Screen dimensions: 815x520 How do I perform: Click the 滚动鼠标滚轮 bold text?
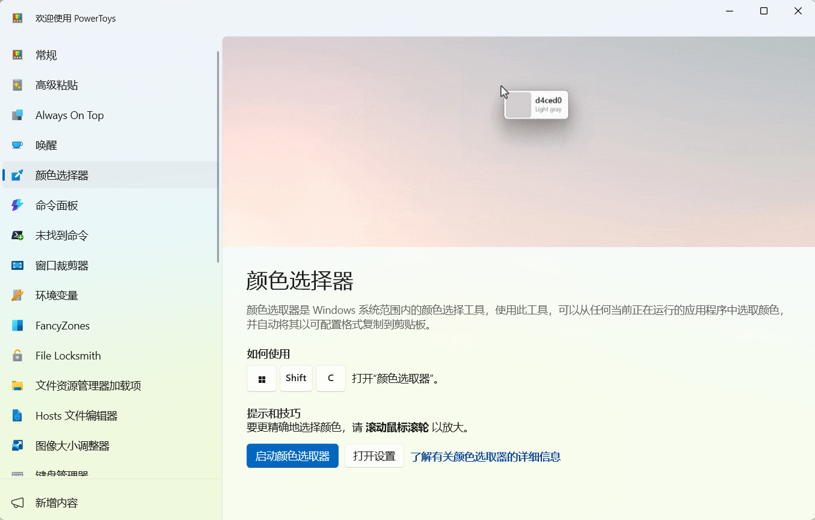tap(397, 428)
